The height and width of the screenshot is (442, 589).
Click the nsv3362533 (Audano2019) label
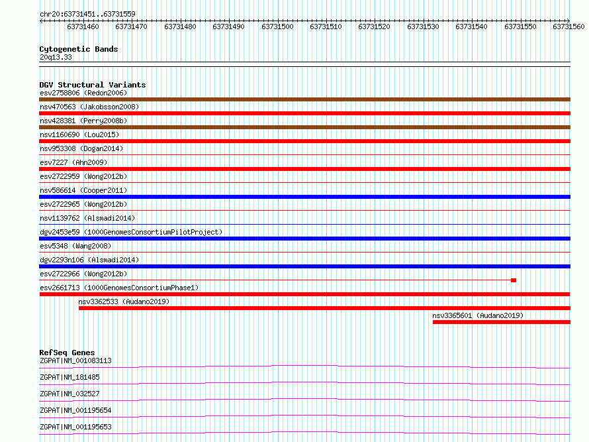[124, 302]
